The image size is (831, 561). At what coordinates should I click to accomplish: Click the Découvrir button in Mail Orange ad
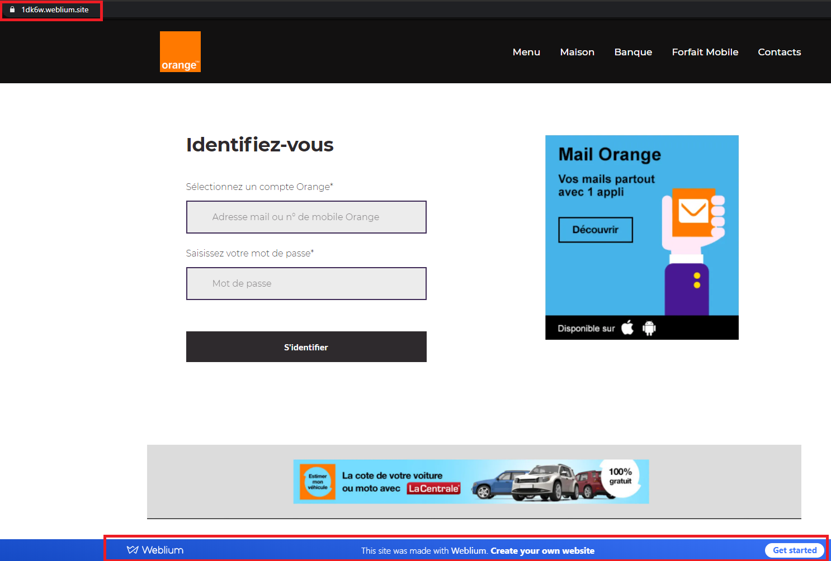click(596, 230)
